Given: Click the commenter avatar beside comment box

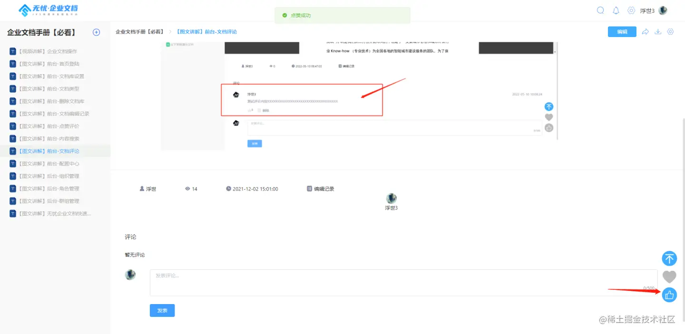Looking at the screenshot, I should (x=130, y=275).
